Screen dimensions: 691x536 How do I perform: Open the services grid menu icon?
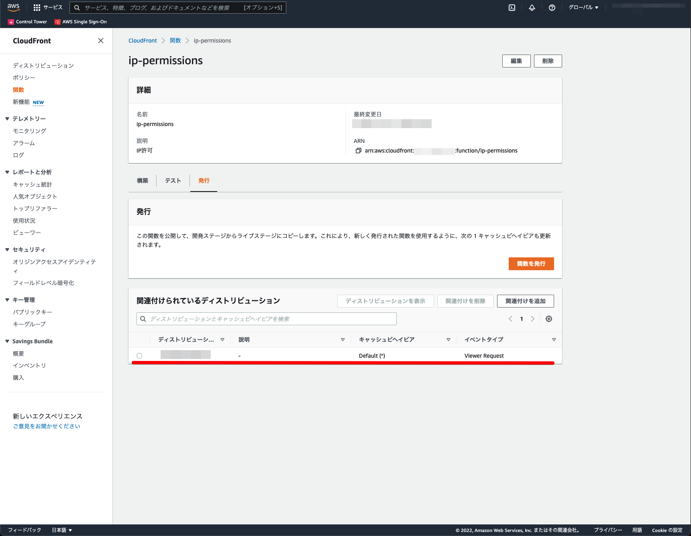point(37,8)
